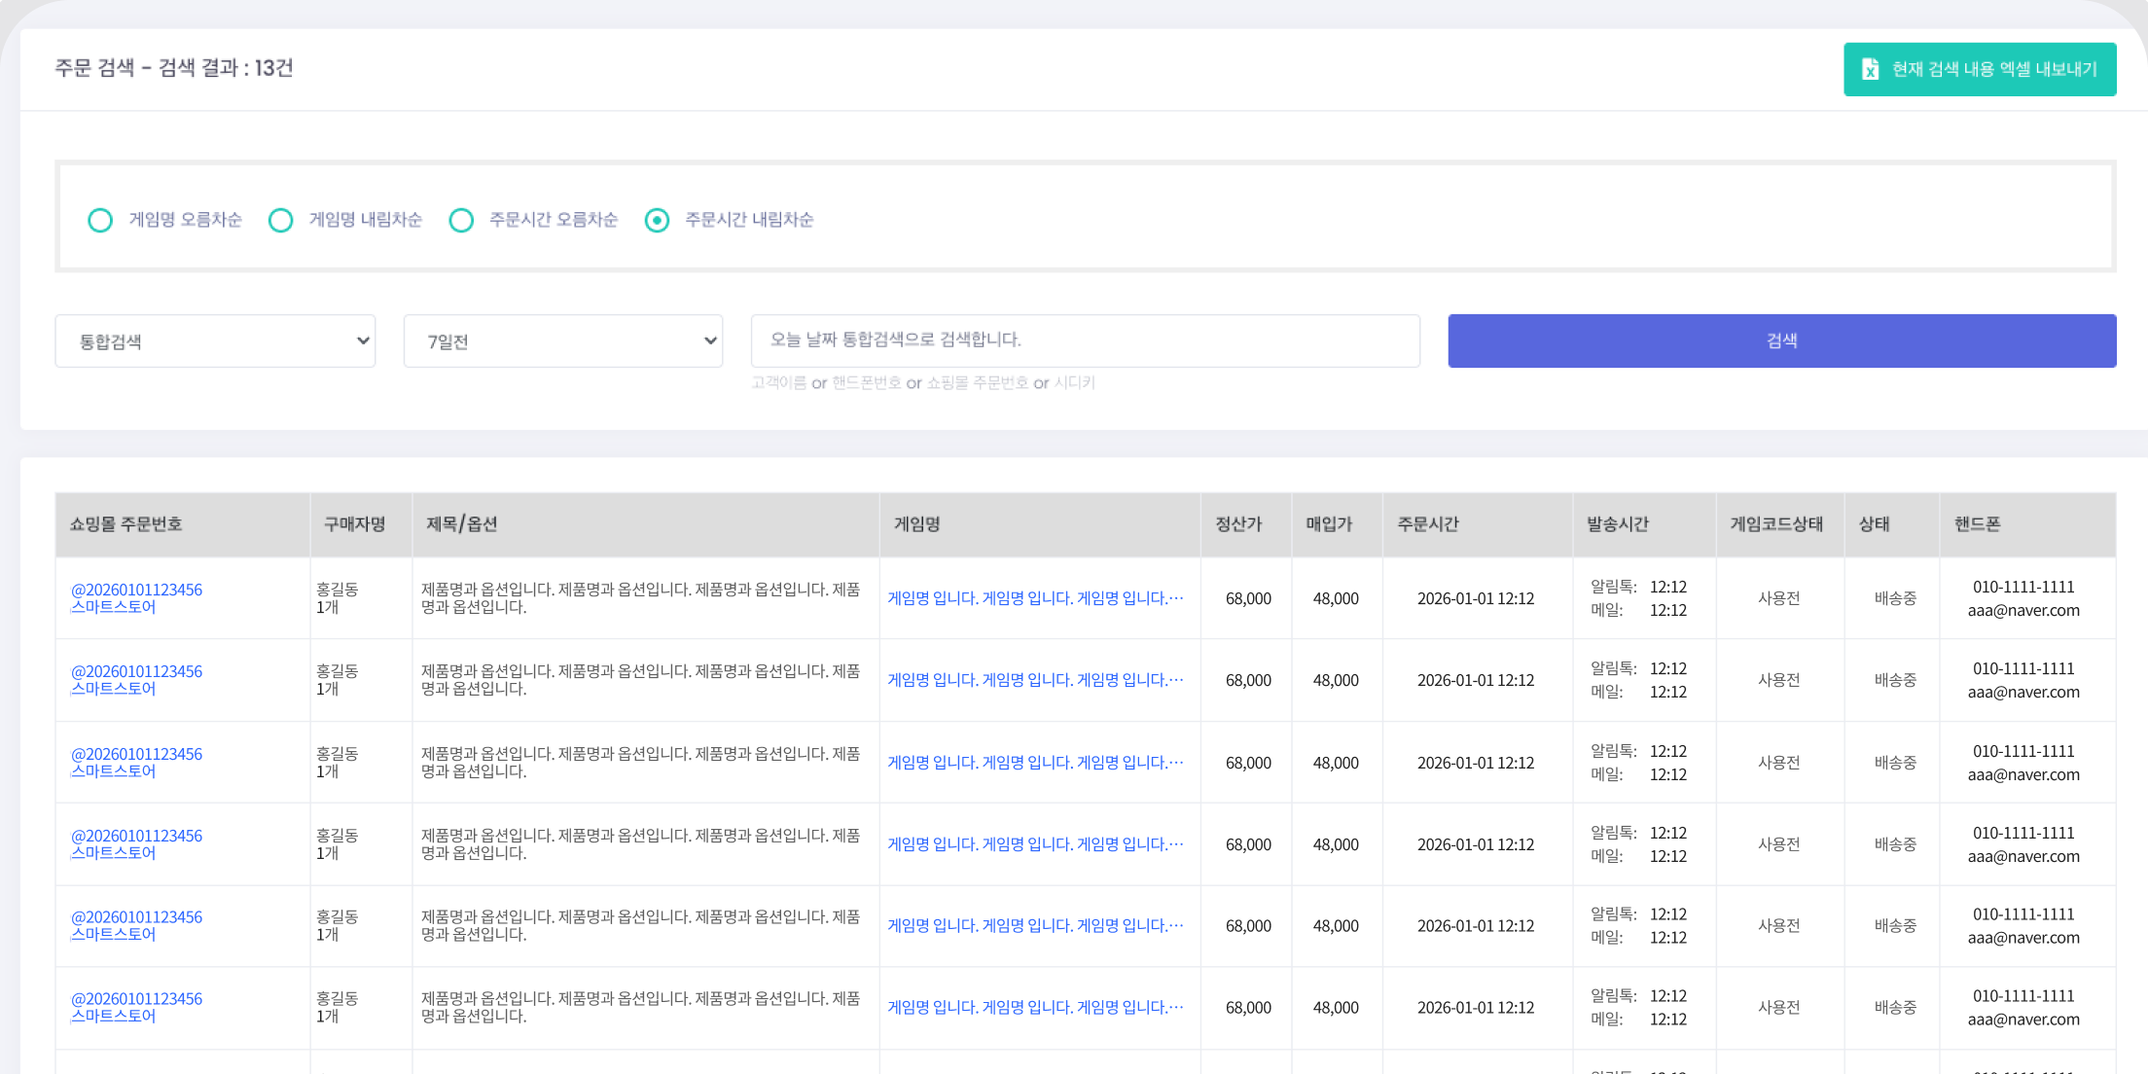
Task: Select 게임명 내림차순 sort option
Action: (x=280, y=220)
